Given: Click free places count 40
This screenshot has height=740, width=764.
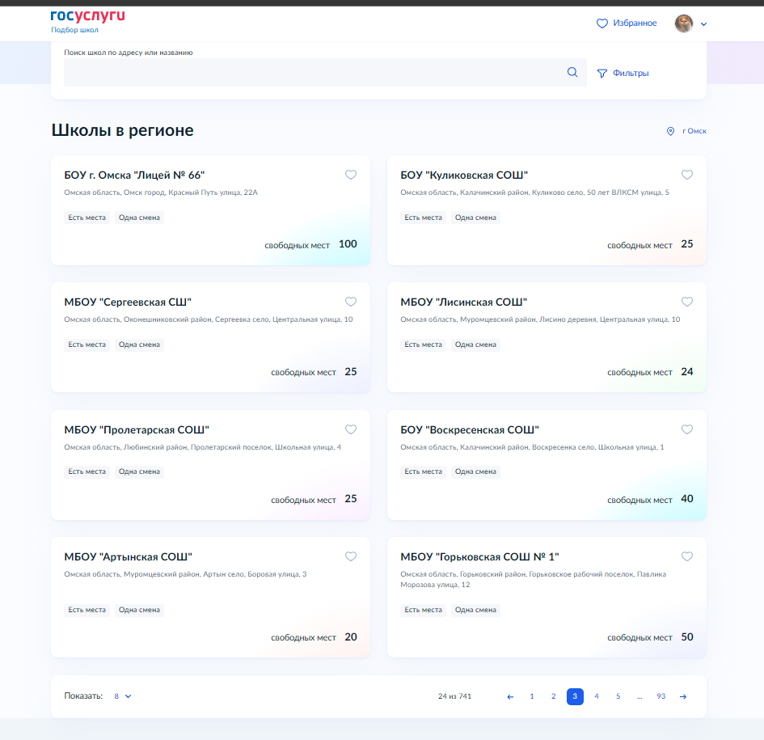Looking at the screenshot, I should click(687, 499).
